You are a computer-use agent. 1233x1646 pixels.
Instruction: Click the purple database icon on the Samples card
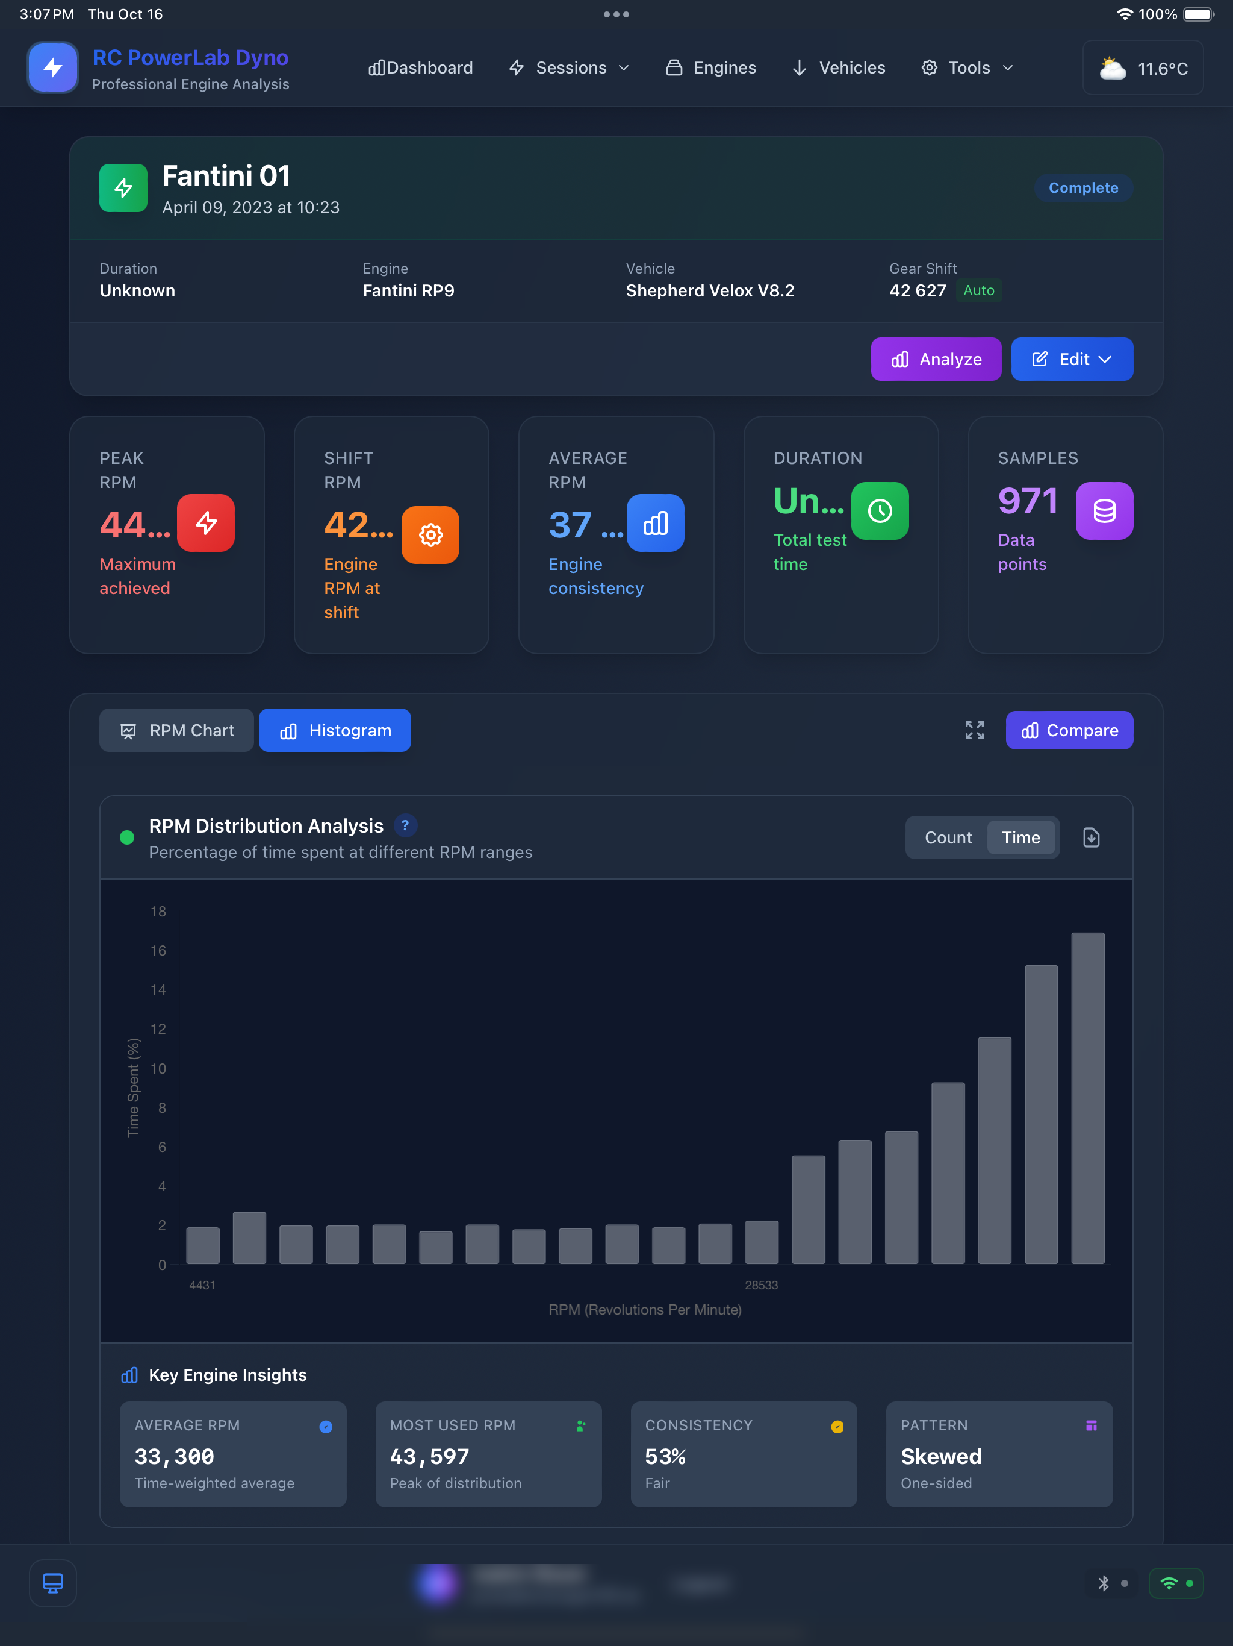(1104, 512)
